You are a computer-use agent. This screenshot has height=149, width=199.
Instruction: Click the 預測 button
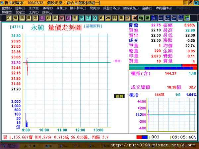click(x=119, y=96)
